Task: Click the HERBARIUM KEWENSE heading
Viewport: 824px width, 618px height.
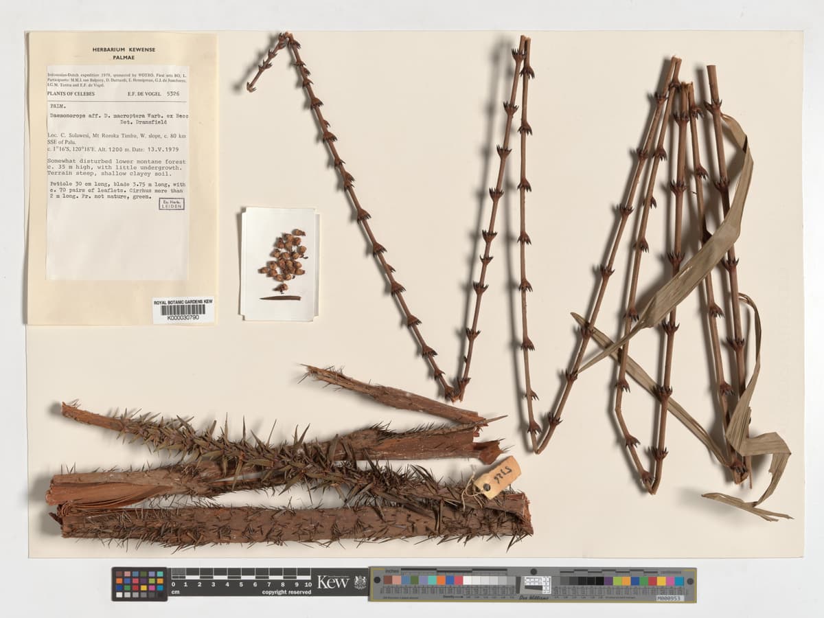Action: point(124,49)
